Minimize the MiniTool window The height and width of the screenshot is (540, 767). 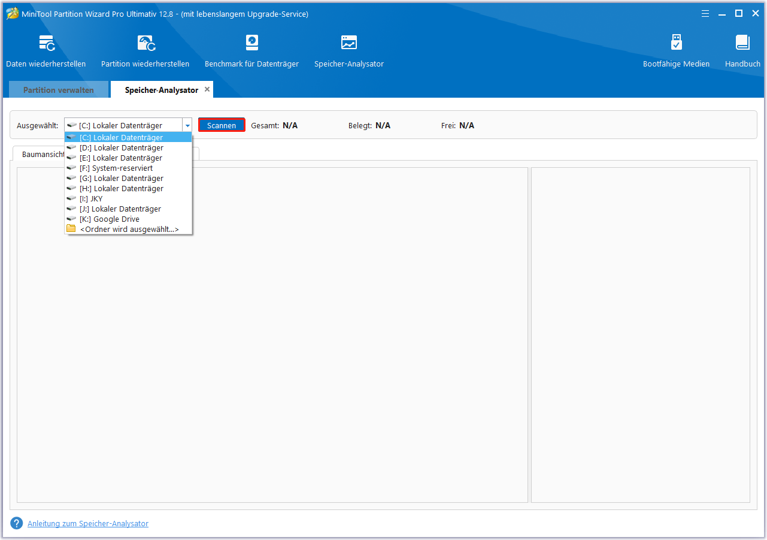722,13
